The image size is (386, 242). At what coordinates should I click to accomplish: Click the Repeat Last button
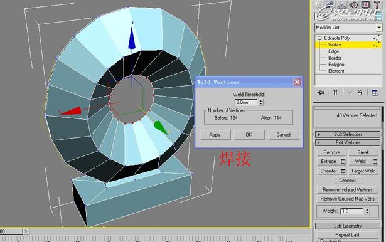347,235
